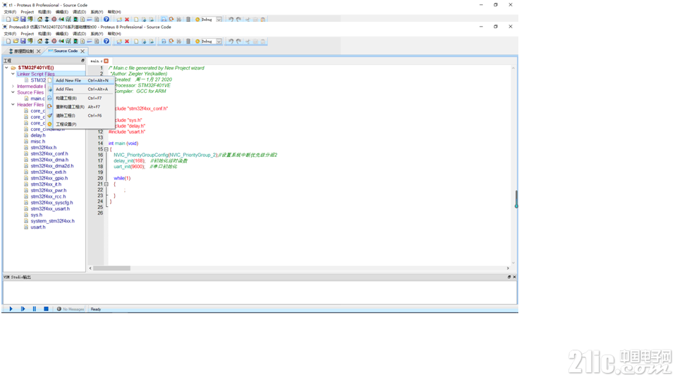Image resolution: width=677 pixels, height=380 pixels.
Task: Click Build Project icon in front window toolbar
Action: [x=164, y=42]
